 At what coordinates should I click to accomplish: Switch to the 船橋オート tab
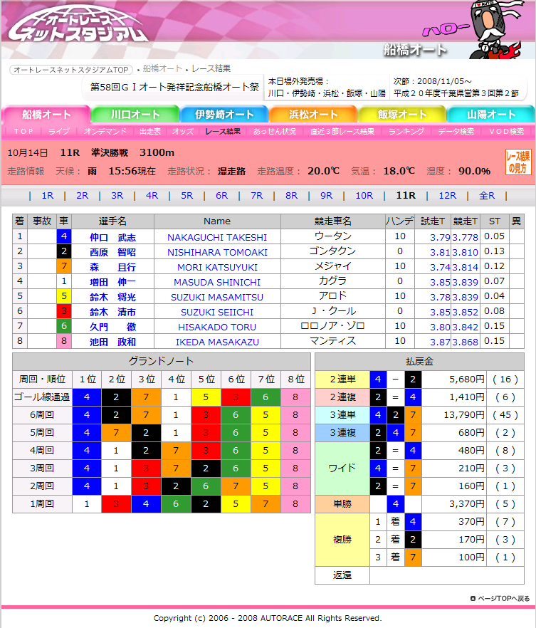pyautogui.click(x=46, y=115)
